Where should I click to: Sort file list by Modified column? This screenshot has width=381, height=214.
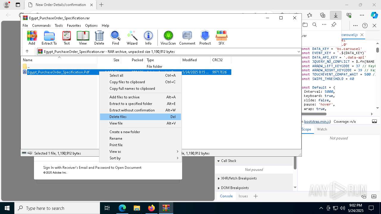pyautogui.click(x=195, y=60)
